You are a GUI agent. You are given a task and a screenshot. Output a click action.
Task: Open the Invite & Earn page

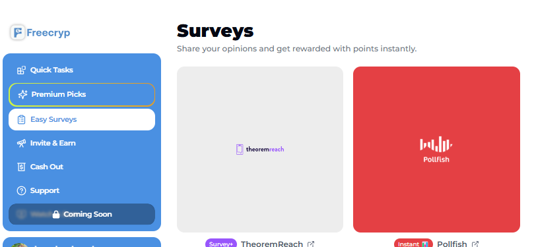82,143
